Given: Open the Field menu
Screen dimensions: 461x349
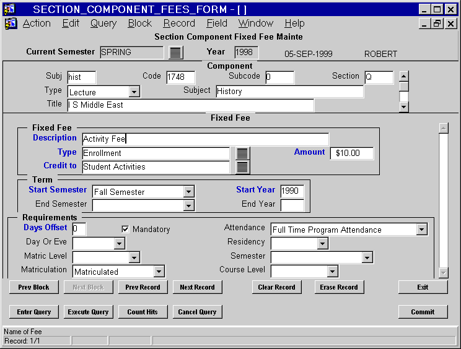Looking at the screenshot, I should [217, 23].
